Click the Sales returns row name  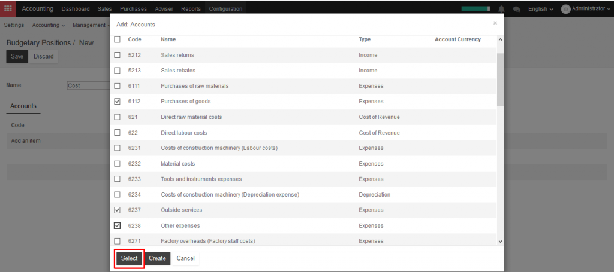pyautogui.click(x=177, y=55)
